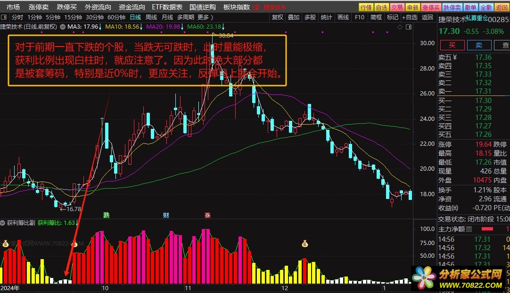510x293 pixels.
Task: Click 买一 price 17.30
Action: tap(483, 100)
